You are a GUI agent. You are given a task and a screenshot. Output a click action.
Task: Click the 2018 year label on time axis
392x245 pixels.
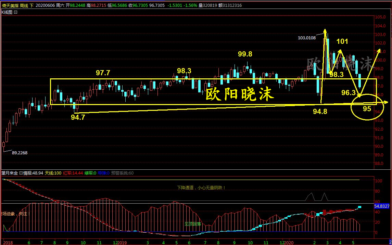point(8,243)
